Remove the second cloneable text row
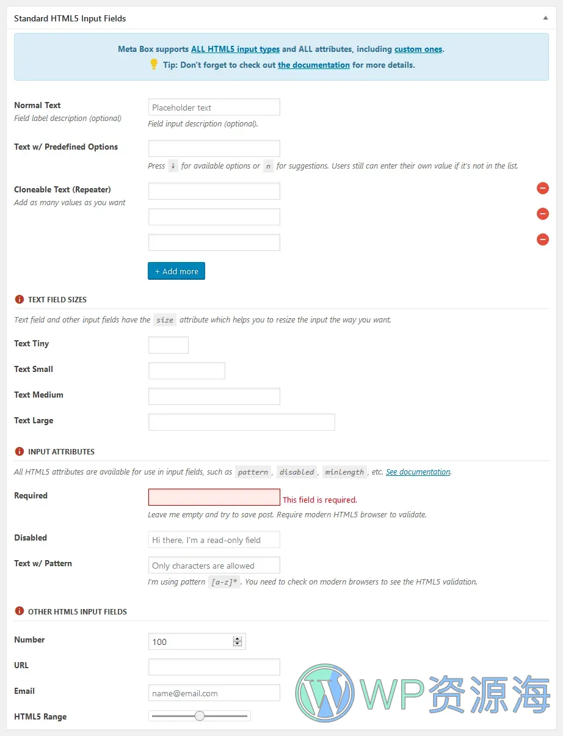Screen dimensions: 563x736 (542, 214)
